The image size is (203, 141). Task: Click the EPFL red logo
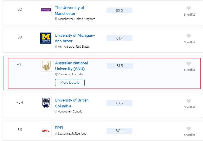click(46, 131)
